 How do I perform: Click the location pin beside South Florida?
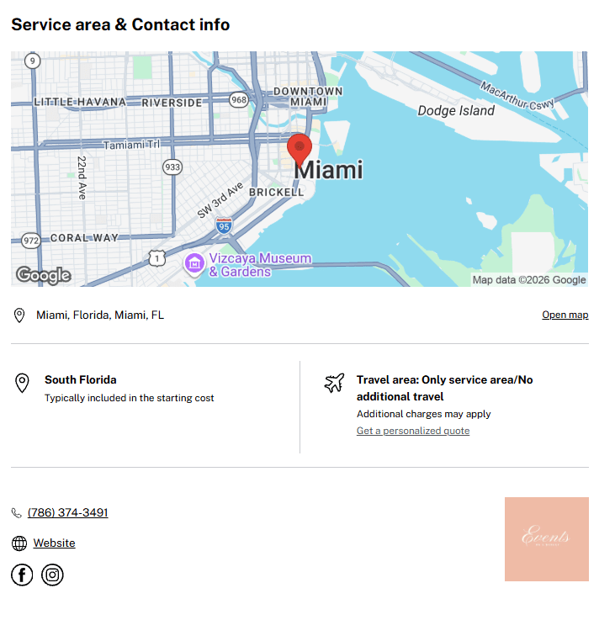[x=22, y=383]
